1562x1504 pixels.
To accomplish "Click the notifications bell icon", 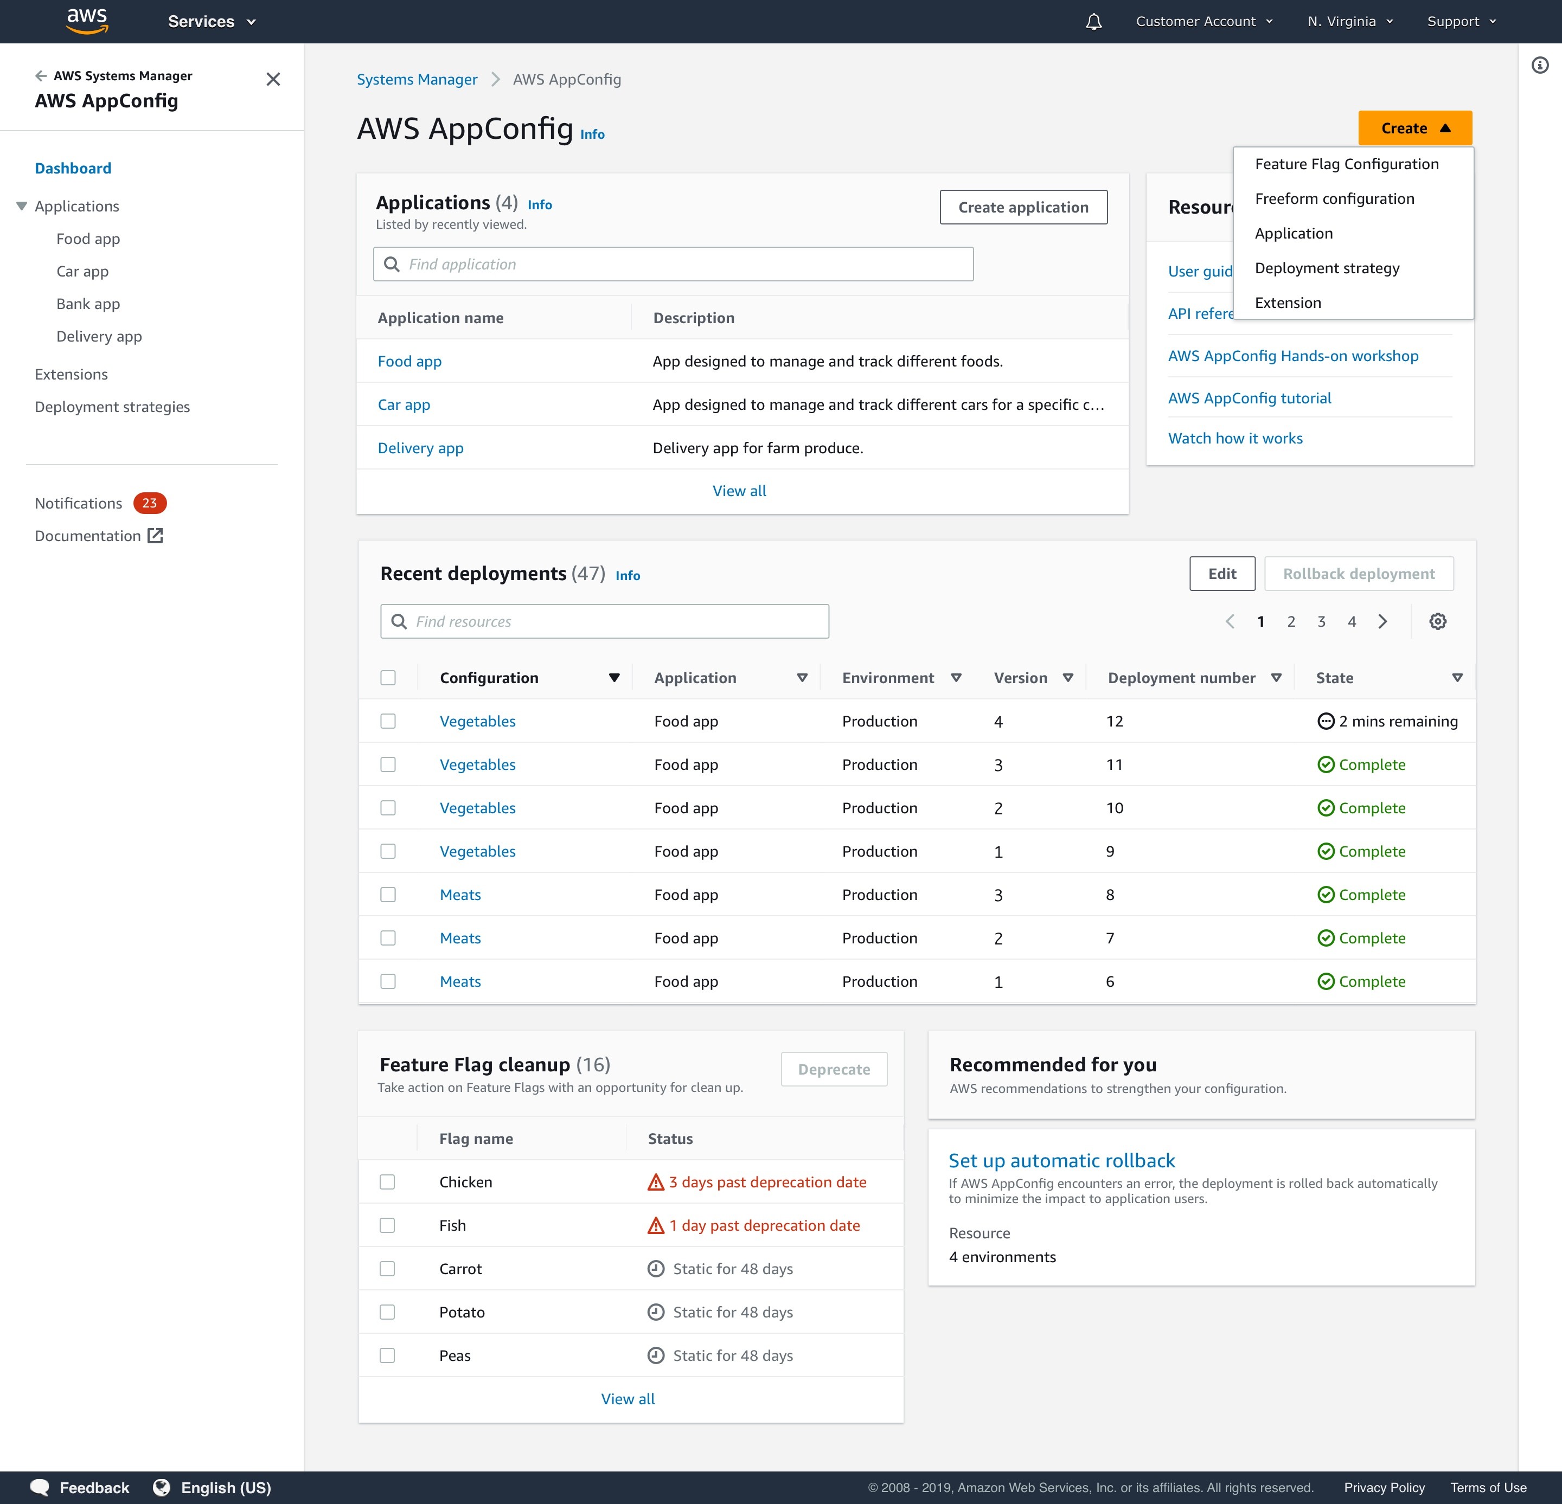I will coord(1093,22).
